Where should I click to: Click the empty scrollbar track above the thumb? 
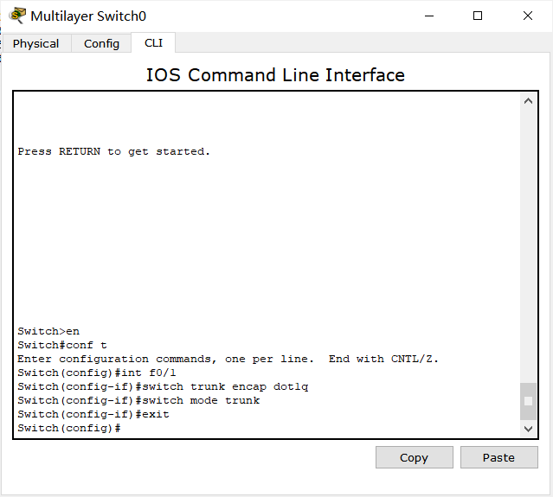pyautogui.click(x=529, y=242)
